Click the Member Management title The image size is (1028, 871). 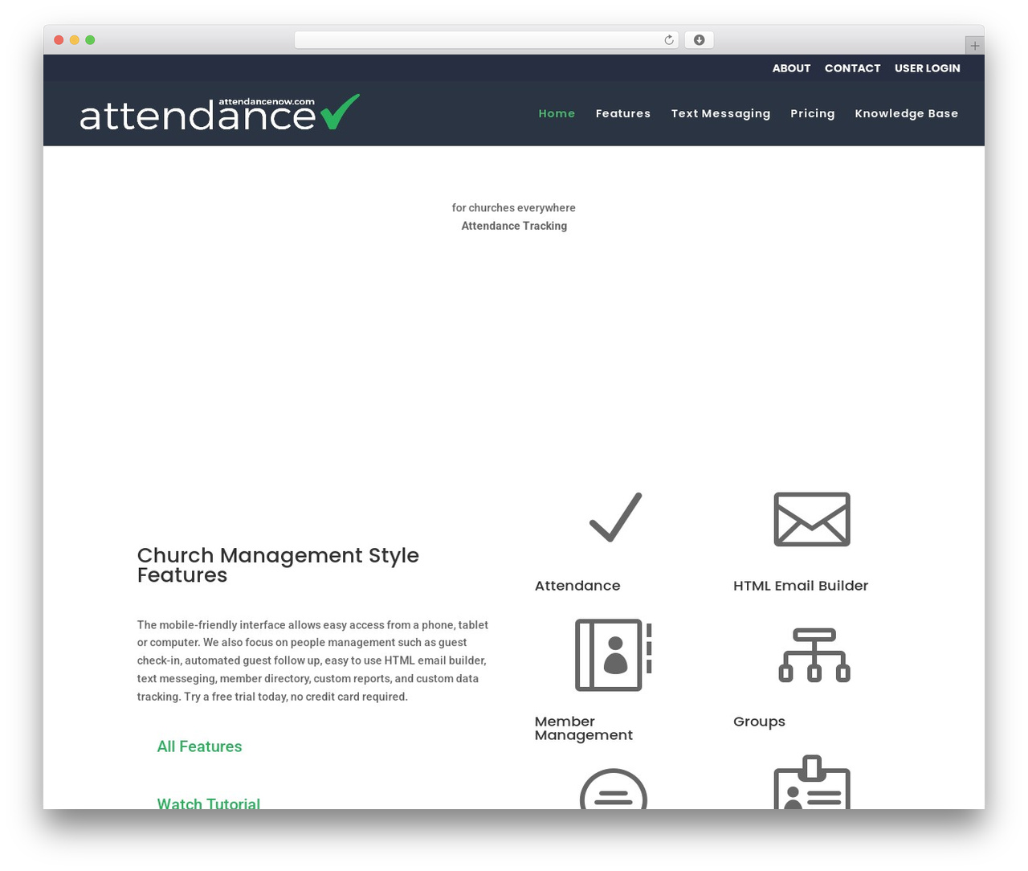[584, 728]
